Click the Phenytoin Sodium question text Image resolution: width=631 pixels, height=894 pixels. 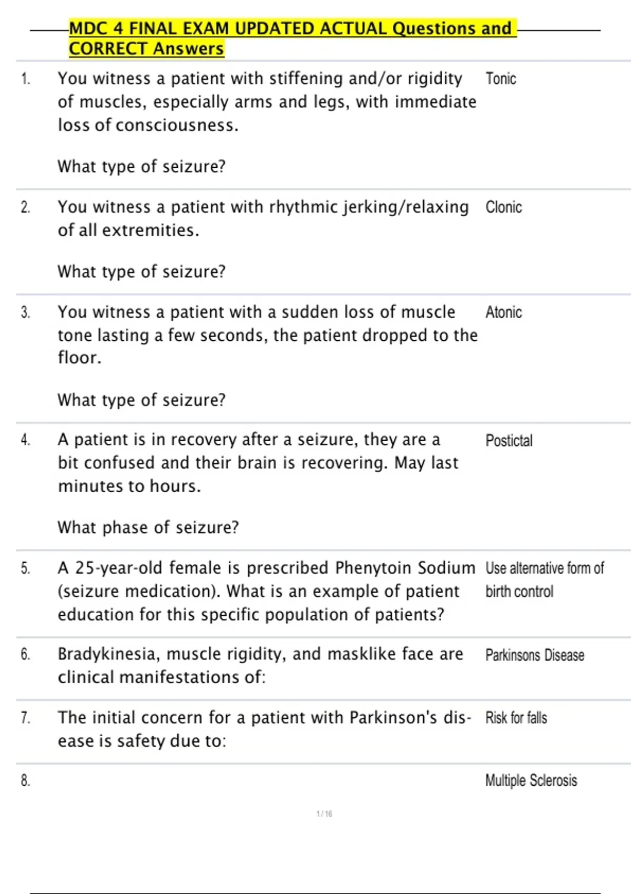[266, 591]
